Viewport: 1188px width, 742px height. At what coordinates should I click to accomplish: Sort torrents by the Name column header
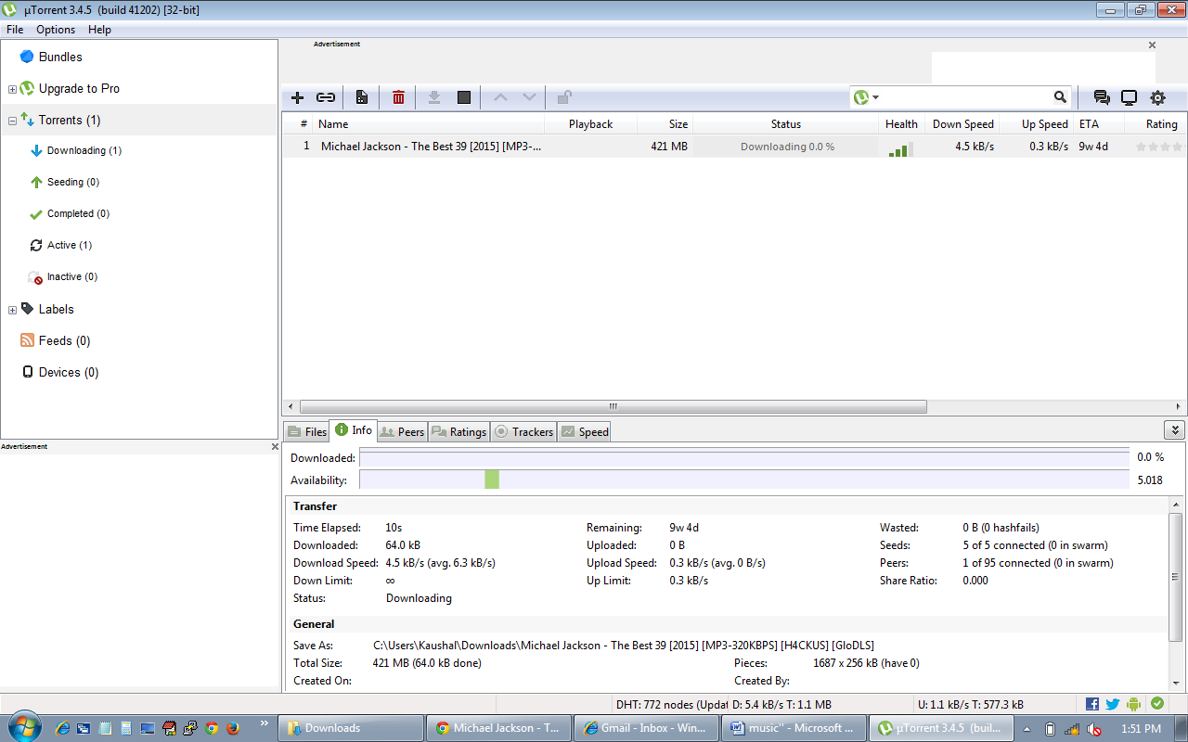pos(429,124)
